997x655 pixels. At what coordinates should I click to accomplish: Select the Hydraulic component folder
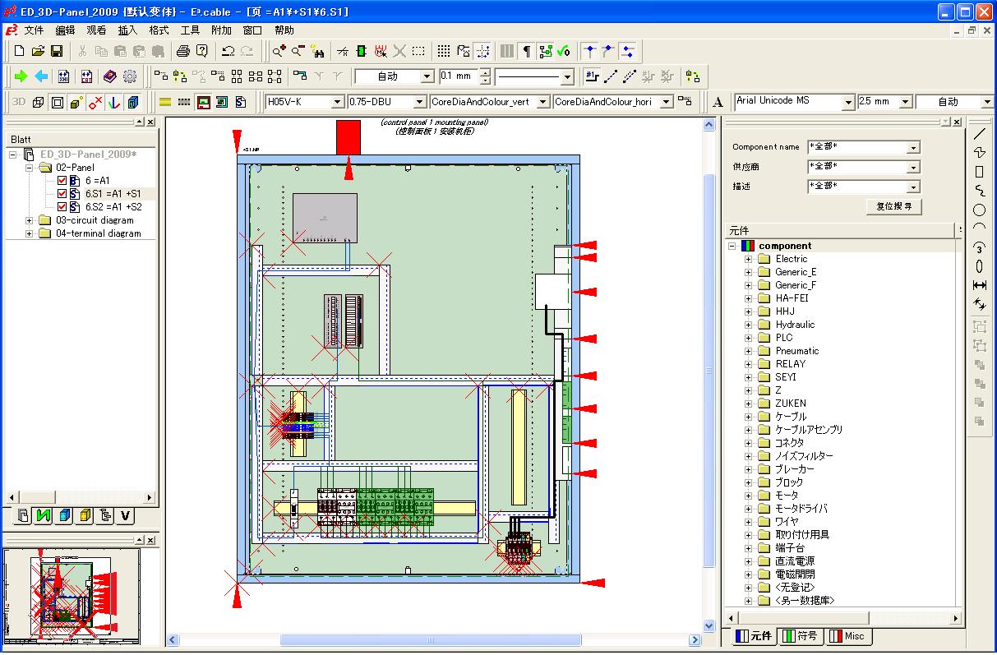(795, 325)
